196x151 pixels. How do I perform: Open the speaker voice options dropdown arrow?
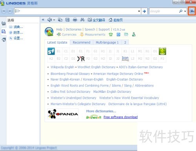point(54,20)
